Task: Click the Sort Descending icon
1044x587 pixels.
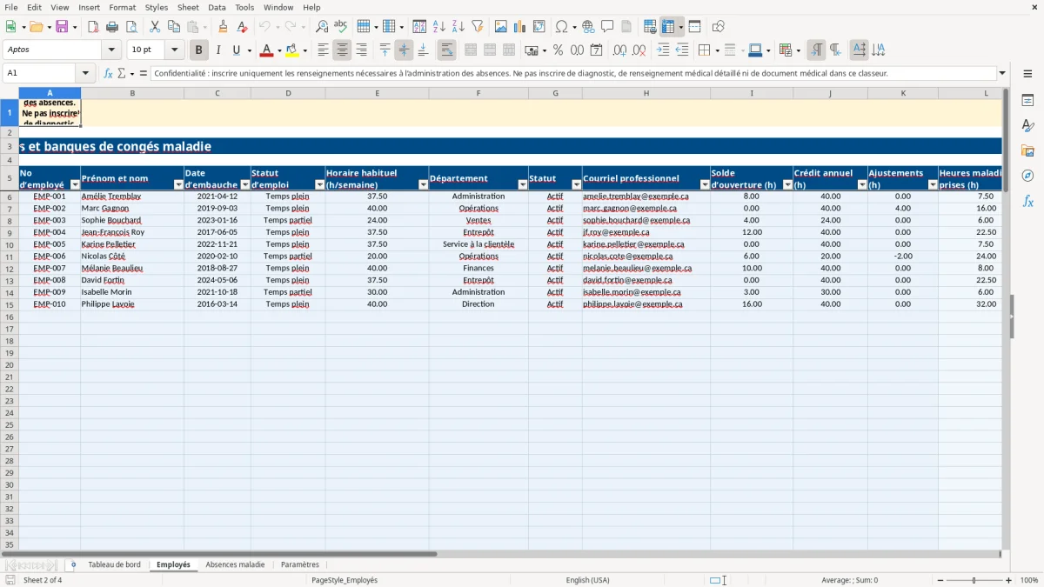Action: [x=458, y=27]
